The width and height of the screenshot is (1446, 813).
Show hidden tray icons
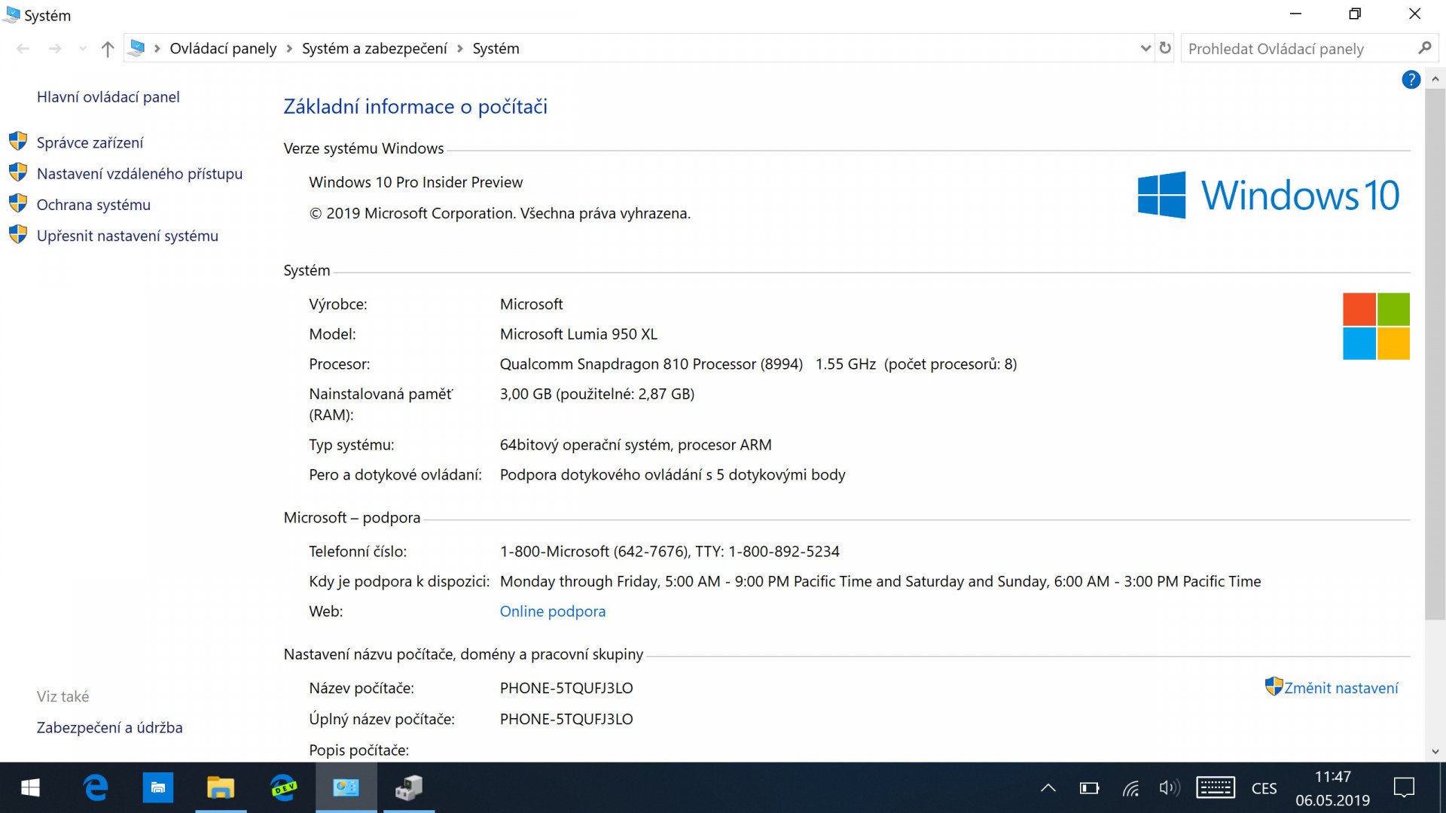pyautogui.click(x=1048, y=788)
